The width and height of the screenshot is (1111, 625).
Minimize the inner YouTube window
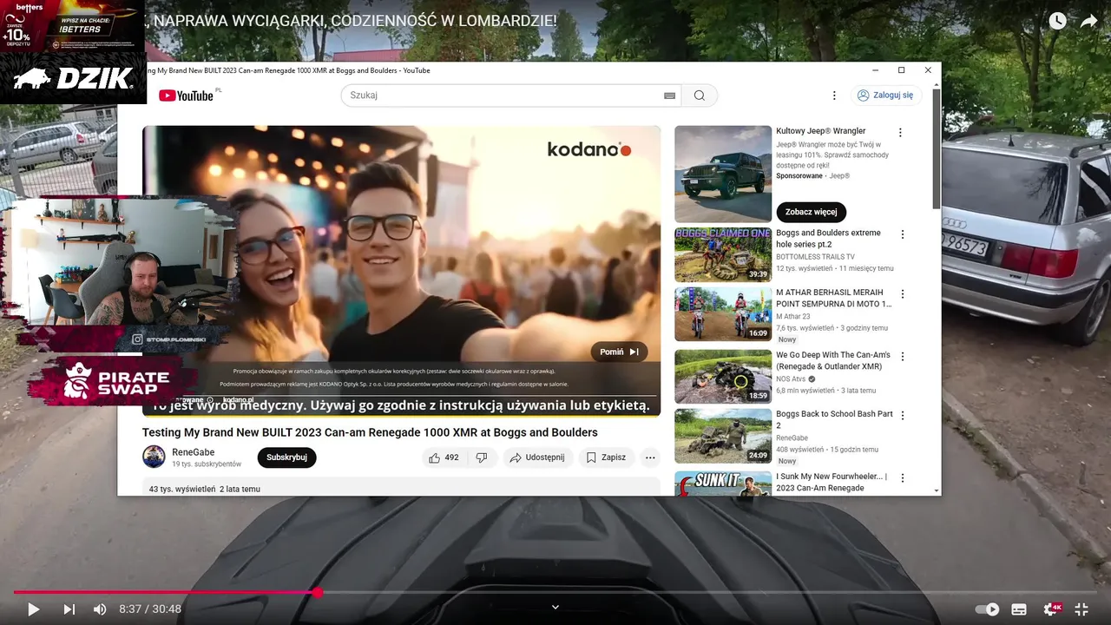pyautogui.click(x=874, y=70)
